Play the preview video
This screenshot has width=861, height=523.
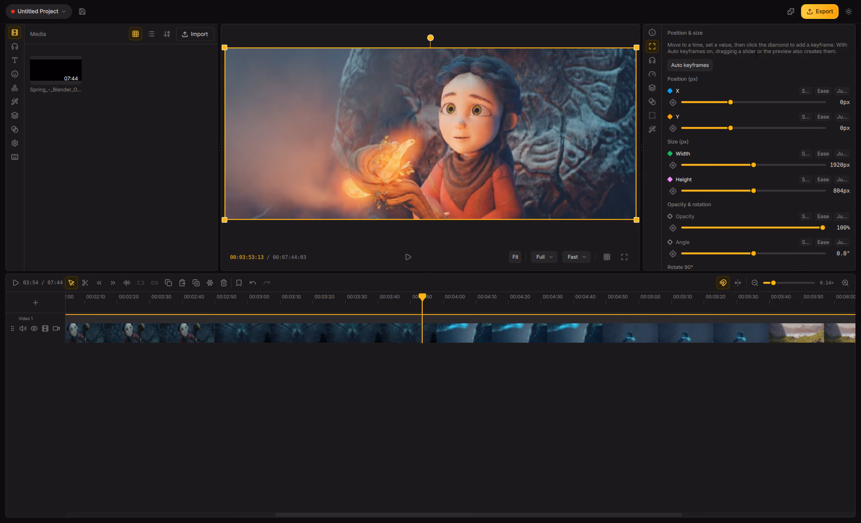408,257
